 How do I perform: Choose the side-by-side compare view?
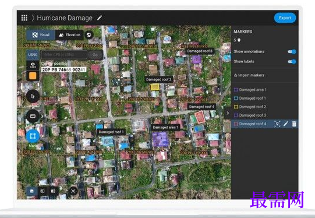(x=43, y=191)
